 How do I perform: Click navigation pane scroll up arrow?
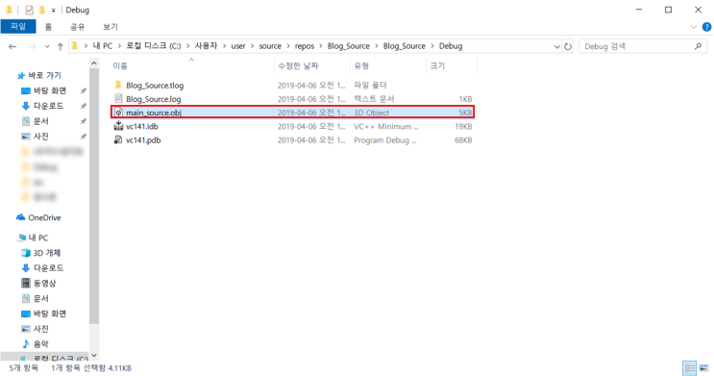pyautogui.click(x=94, y=63)
